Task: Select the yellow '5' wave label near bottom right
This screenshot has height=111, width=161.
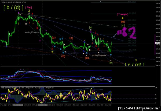Action: pos(136,60)
